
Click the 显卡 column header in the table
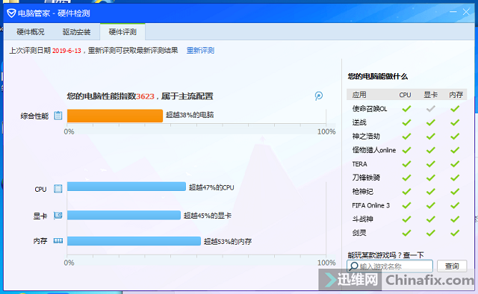(x=430, y=95)
